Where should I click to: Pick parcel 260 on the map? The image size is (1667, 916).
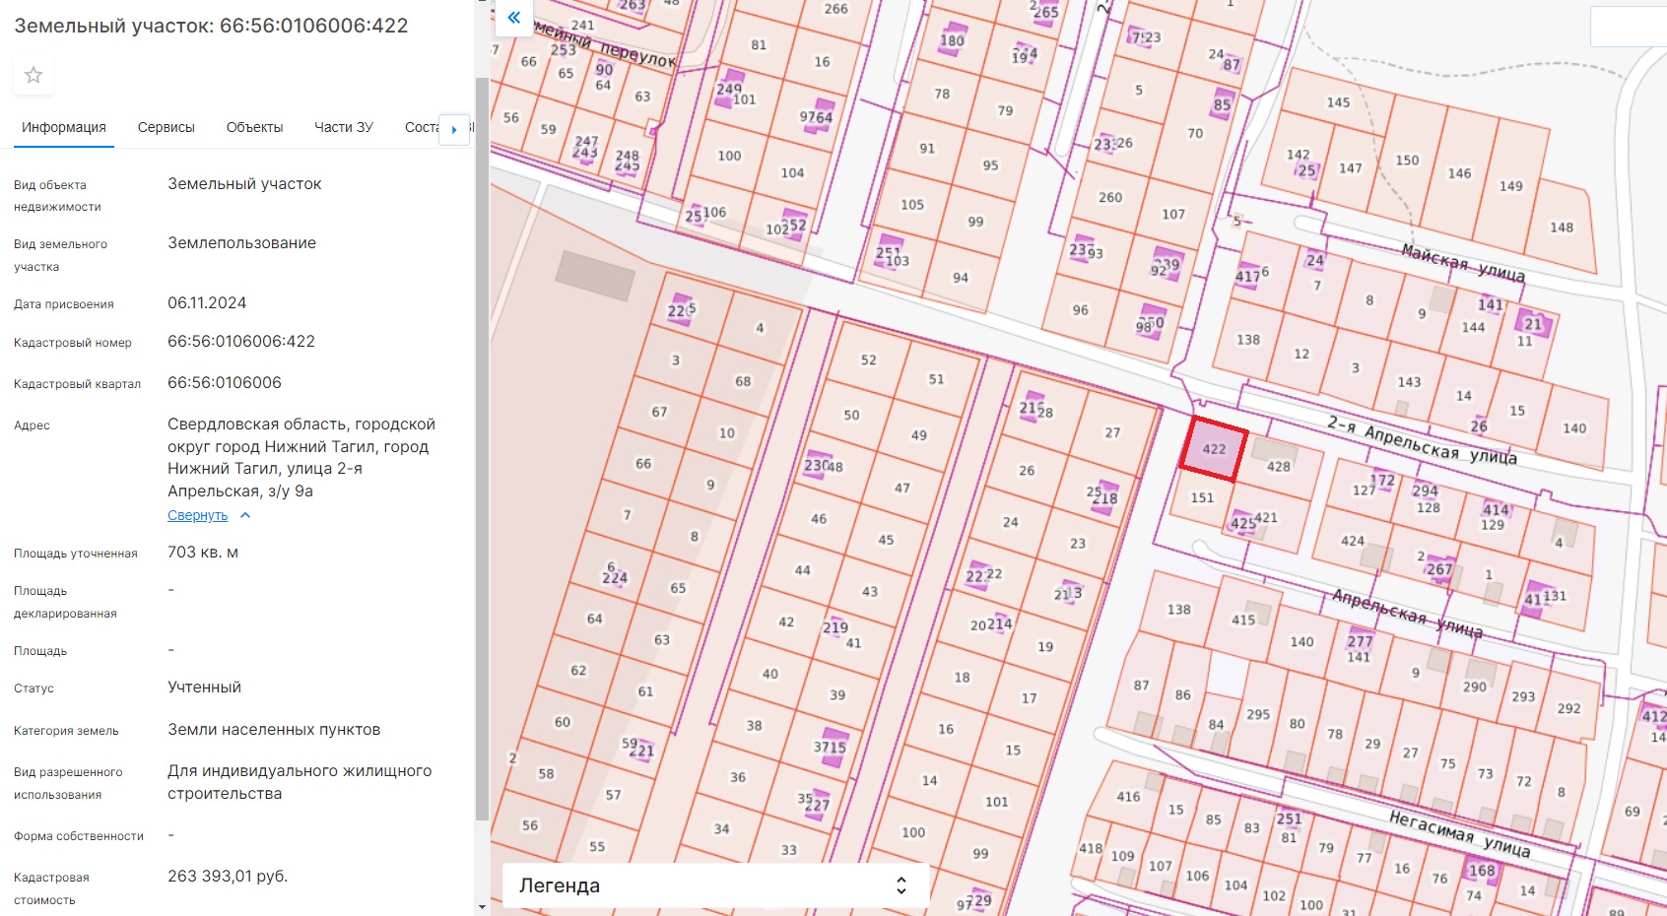click(x=1110, y=197)
